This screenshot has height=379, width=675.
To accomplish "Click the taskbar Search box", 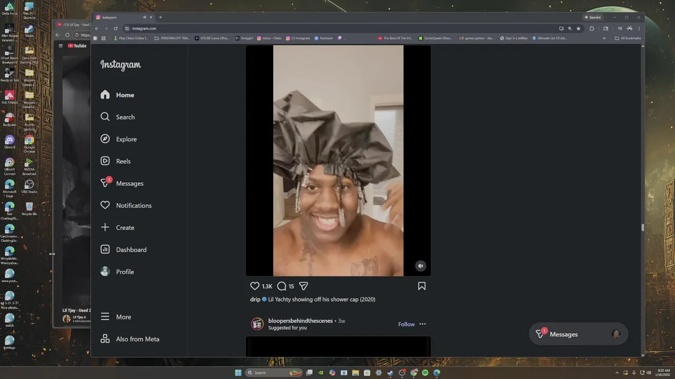I will (275, 373).
